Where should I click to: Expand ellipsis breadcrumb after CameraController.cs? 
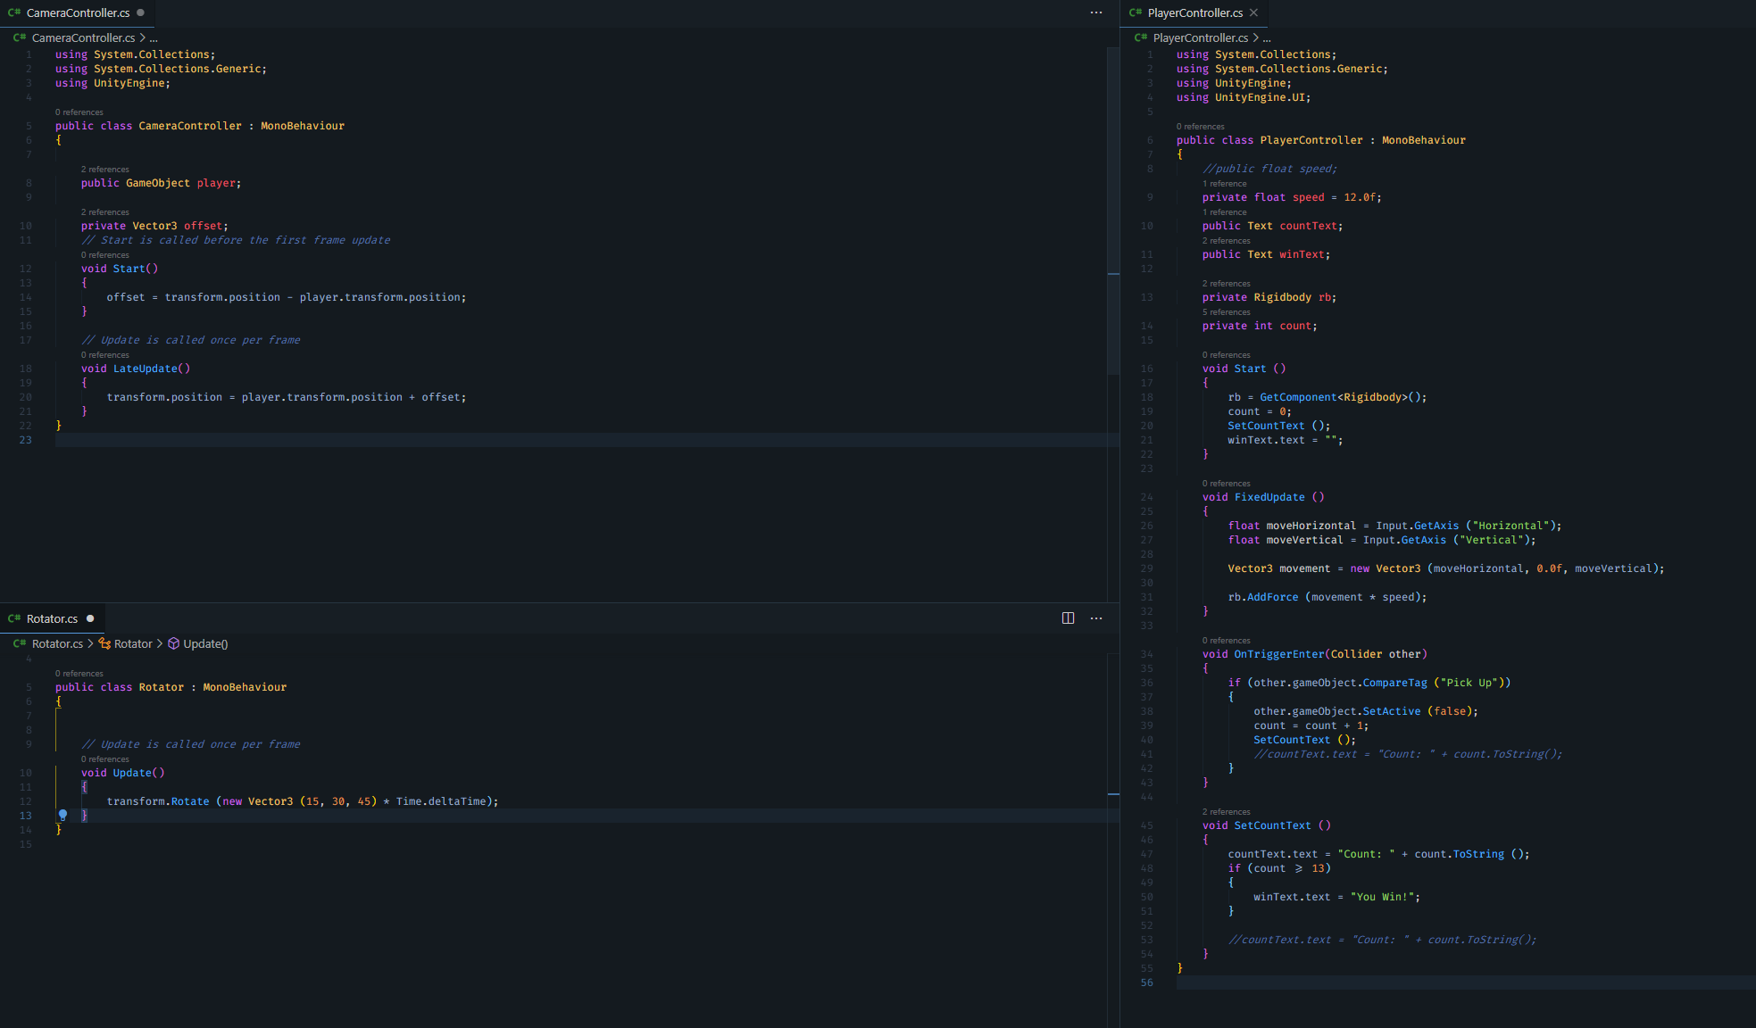point(154,37)
